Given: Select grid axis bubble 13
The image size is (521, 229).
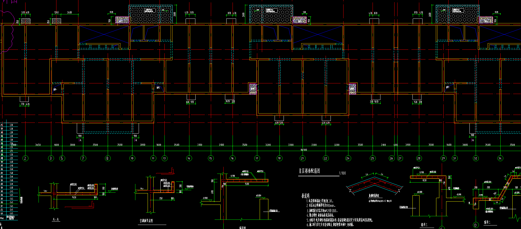Looking at the screenshot, I should [x=164, y=158].
